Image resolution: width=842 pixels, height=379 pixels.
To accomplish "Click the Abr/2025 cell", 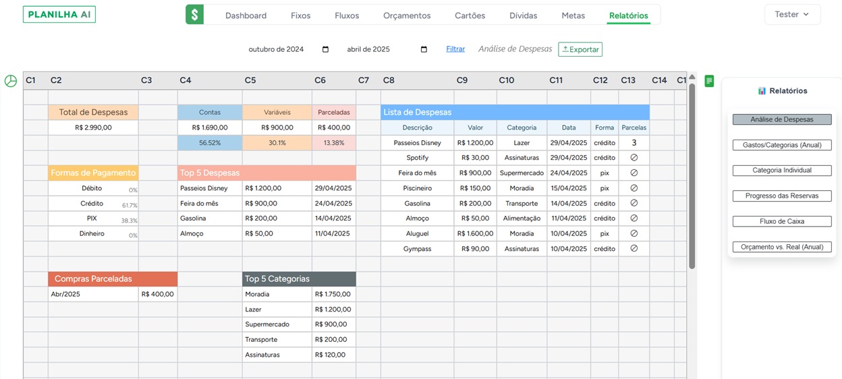I will click(x=93, y=294).
